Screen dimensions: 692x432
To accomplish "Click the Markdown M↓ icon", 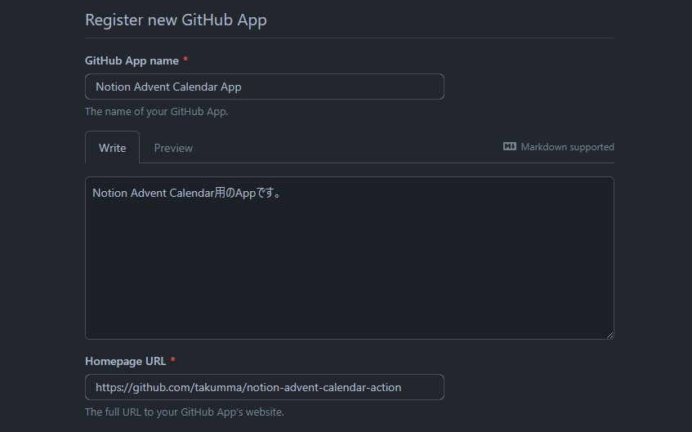I will 509,146.
